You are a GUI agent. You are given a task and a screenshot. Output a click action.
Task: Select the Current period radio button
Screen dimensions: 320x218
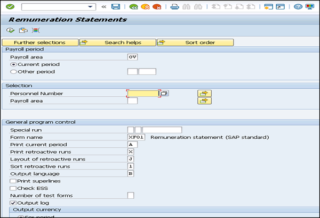(13, 64)
